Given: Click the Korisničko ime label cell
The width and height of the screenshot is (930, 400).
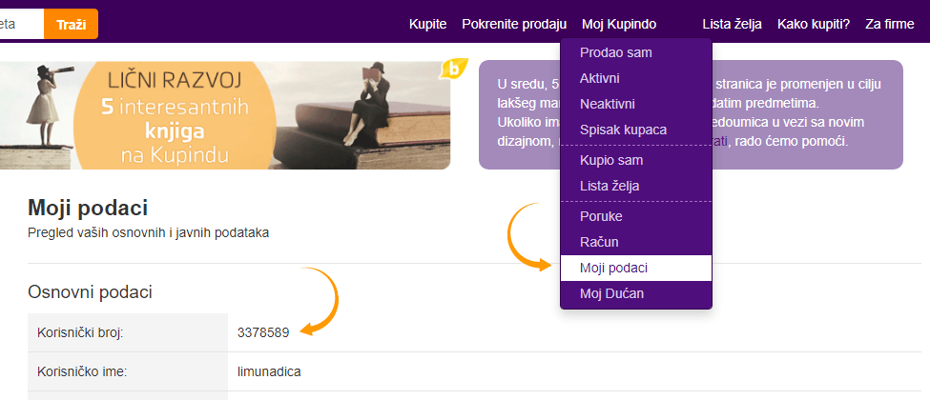Looking at the screenshot, I should click(x=128, y=371).
